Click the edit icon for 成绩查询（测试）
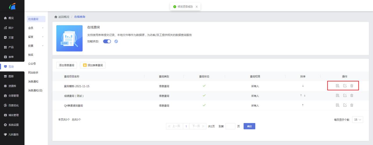This screenshot has height=145, width=373. pos(345,95)
